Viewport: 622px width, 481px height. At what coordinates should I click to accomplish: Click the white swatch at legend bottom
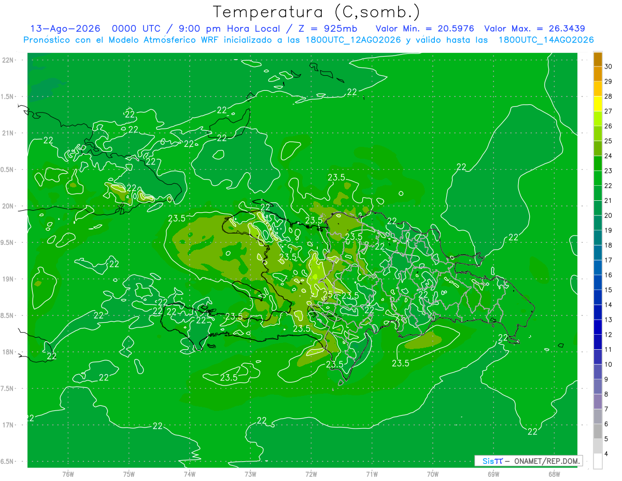click(598, 461)
